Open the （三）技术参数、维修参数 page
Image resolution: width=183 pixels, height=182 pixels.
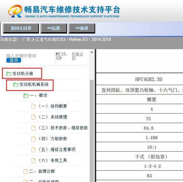tap(63, 128)
